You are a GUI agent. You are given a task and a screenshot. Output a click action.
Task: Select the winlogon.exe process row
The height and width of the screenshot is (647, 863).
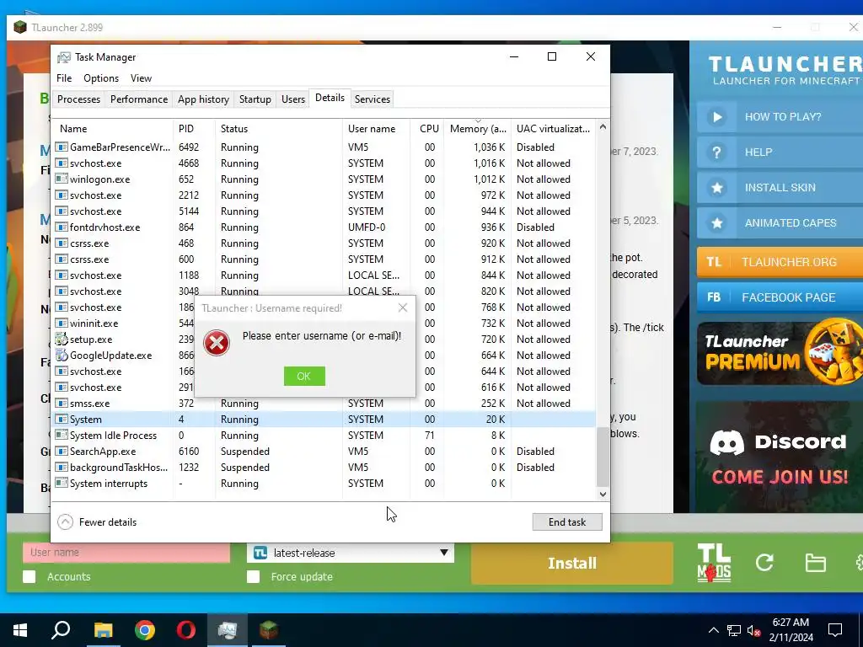tap(324, 179)
